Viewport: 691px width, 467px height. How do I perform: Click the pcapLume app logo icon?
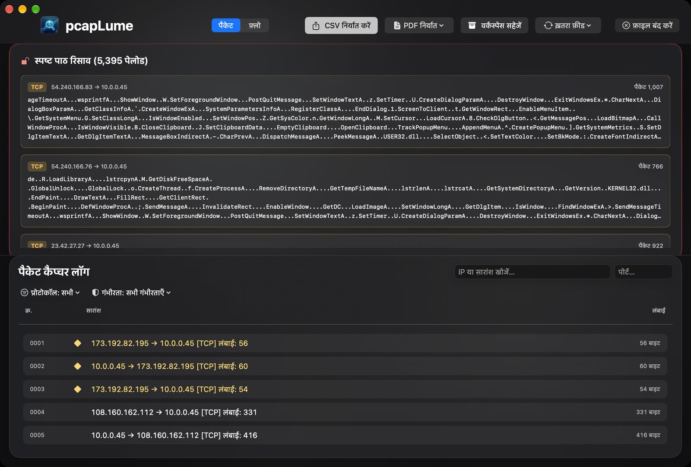[x=50, y=25]
